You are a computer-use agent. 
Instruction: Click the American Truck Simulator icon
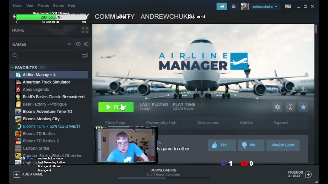tap(18, 82)
